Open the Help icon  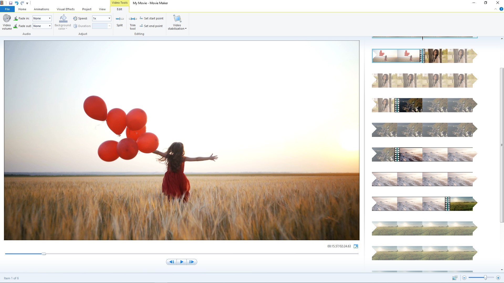(501, 9)
